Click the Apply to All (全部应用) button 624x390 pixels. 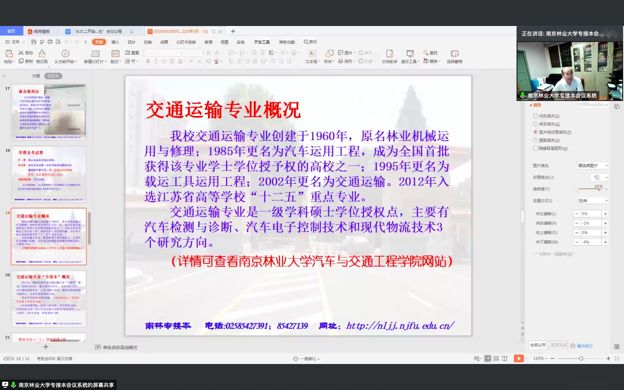click(538, 345)
